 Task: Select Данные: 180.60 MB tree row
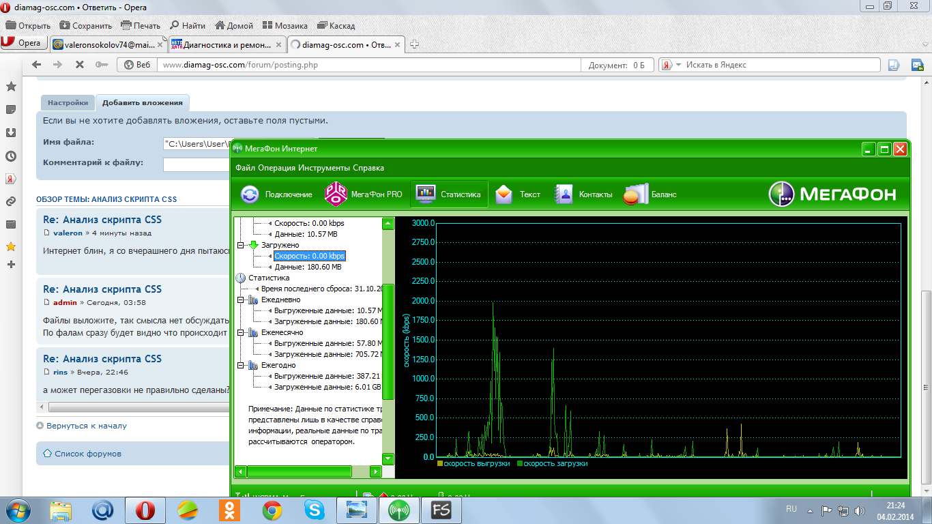click(308, 267)
